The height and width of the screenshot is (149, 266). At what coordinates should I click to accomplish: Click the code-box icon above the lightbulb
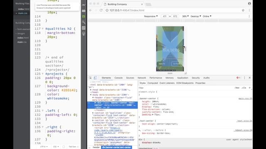[84, 28]
